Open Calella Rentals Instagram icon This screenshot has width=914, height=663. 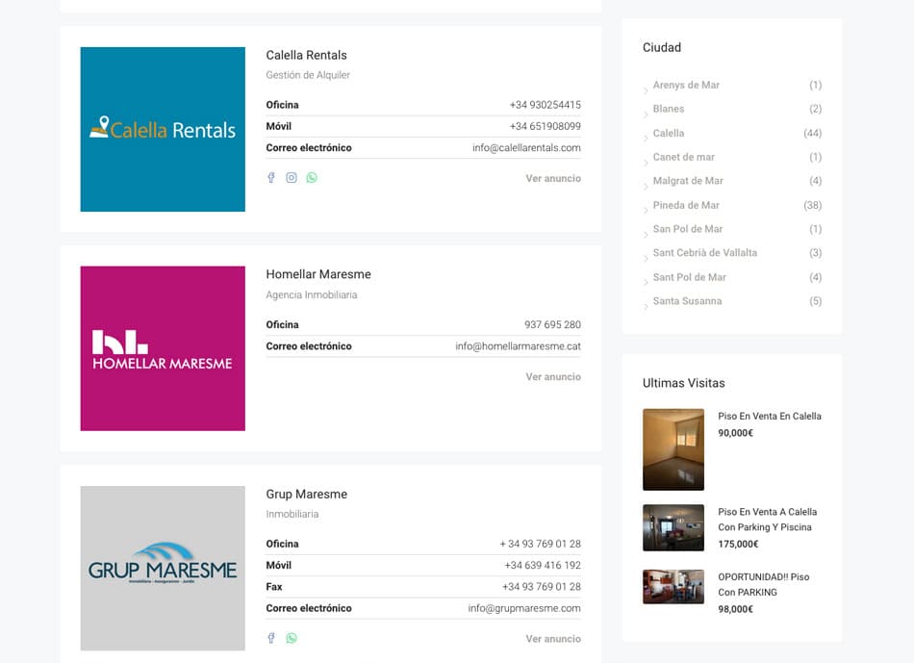(292, 178)
